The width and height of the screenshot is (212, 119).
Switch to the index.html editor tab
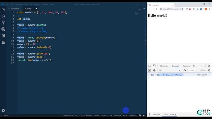point(14,9)
